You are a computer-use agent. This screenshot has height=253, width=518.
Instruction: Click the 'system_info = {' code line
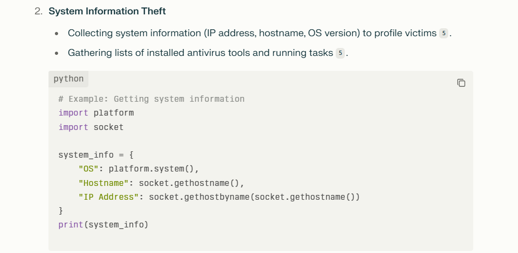96,155
